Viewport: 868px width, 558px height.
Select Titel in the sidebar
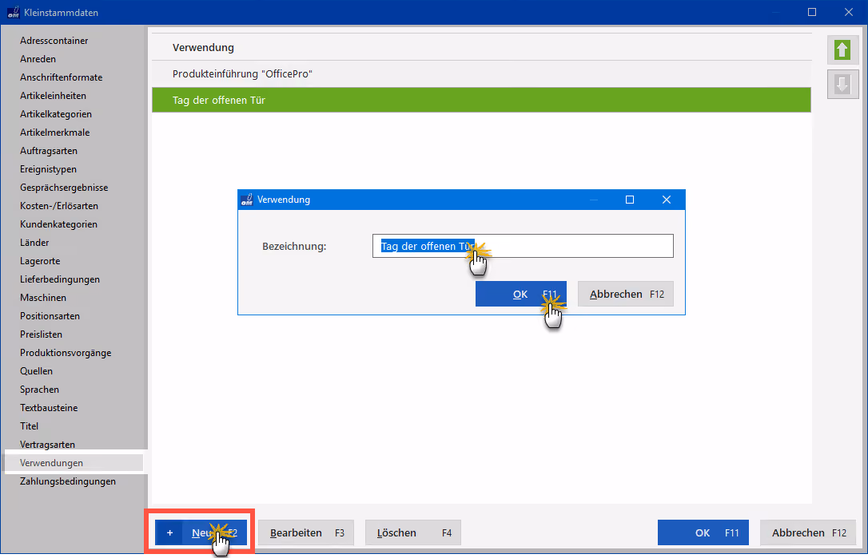pos(30,425)
